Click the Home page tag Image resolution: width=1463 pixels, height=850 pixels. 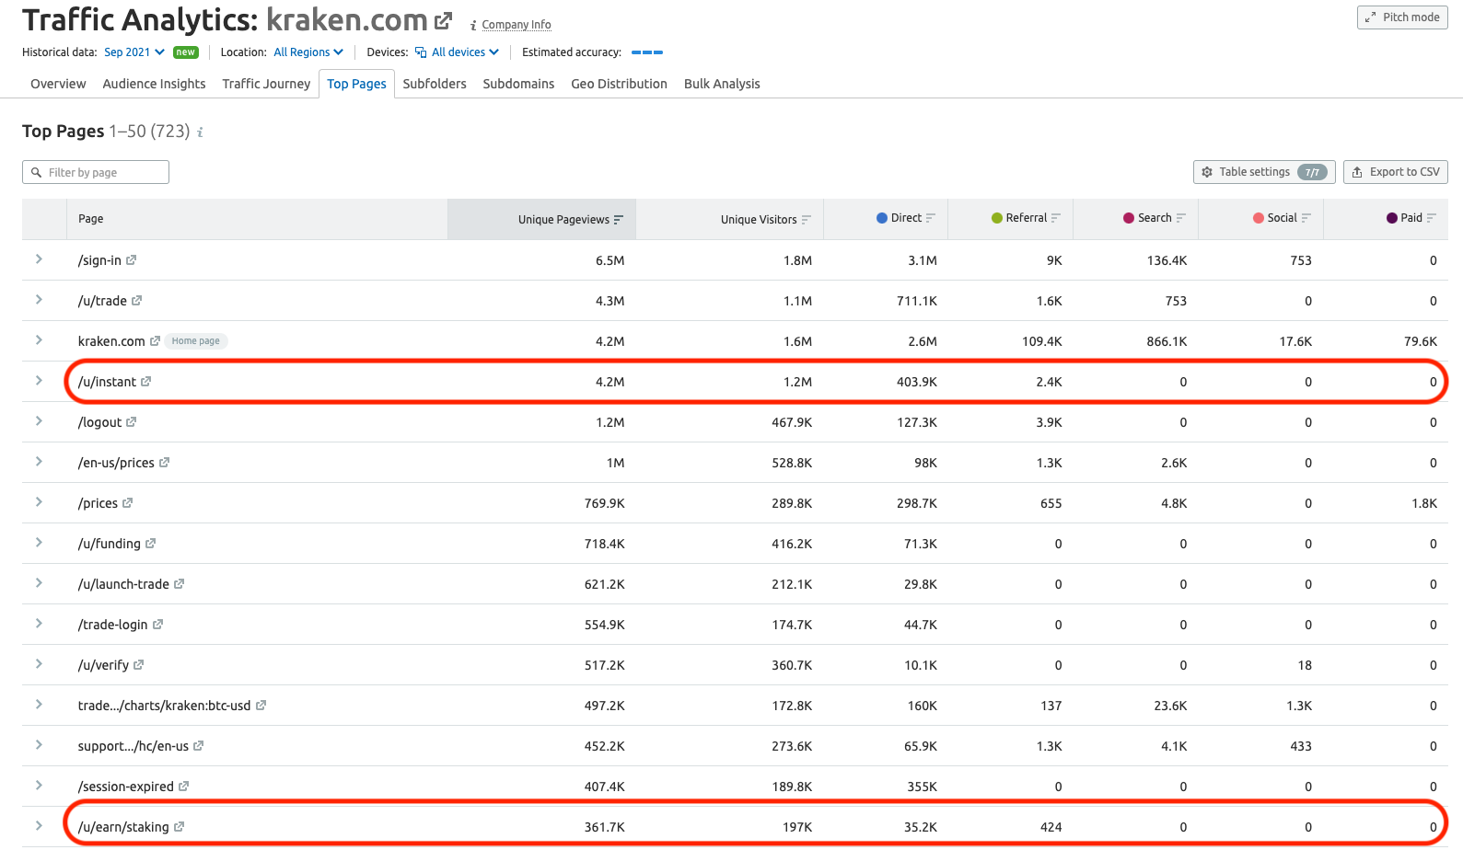tap(196, 341)
